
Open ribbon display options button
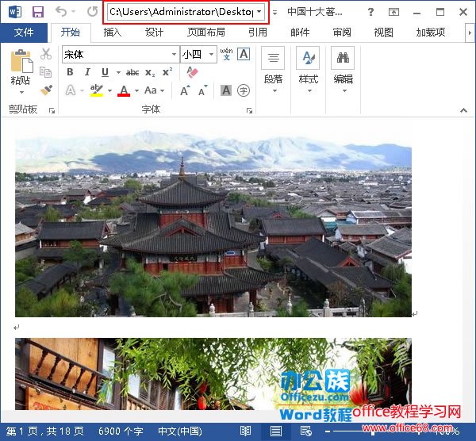coord(393,12)
